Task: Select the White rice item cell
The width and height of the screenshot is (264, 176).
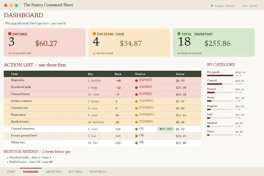Action: (18, 142)
